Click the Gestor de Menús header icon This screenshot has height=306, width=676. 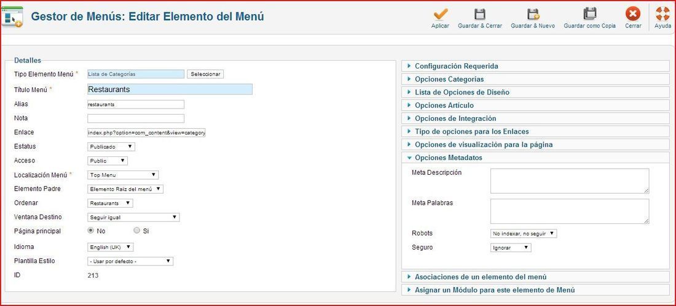coord(12,17)
